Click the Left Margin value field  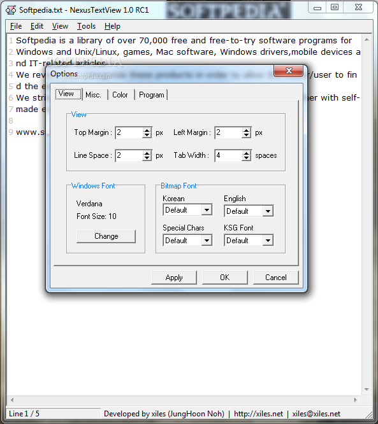tap(229, 132)
